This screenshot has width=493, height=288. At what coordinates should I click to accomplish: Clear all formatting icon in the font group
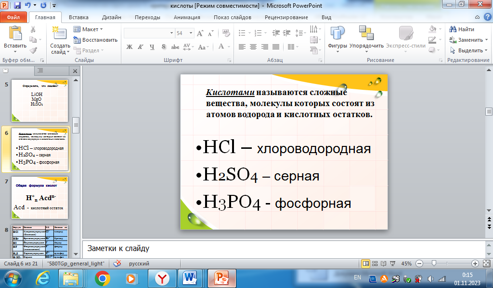tap(226, 33)
